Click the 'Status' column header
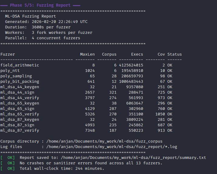This screenshot has height=174, width=217. click(175, 54)
